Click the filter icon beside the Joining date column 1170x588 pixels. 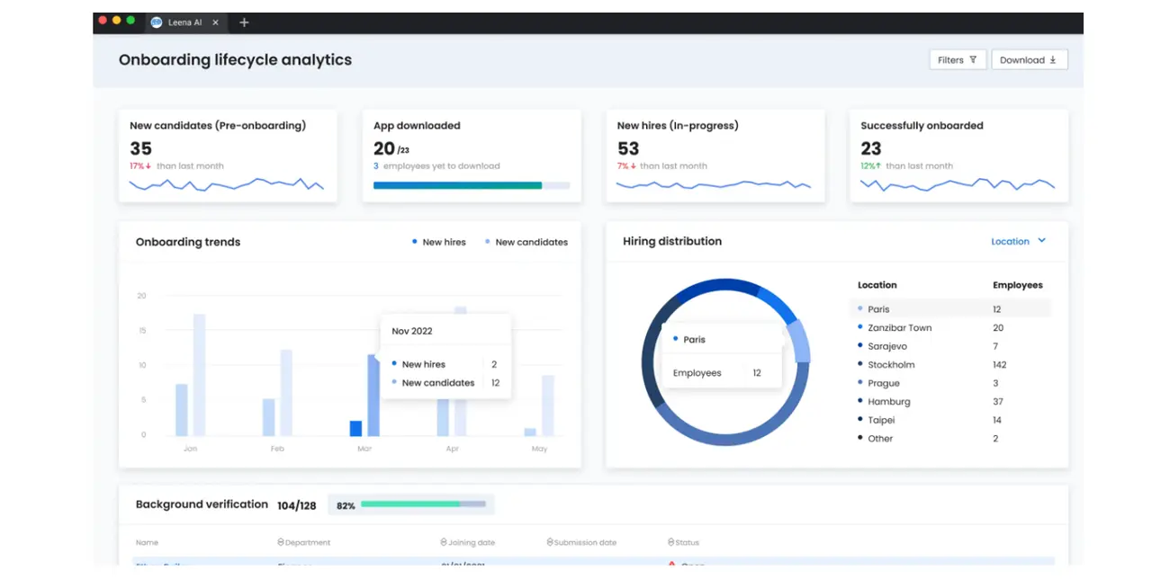click(x=444, y=542)
